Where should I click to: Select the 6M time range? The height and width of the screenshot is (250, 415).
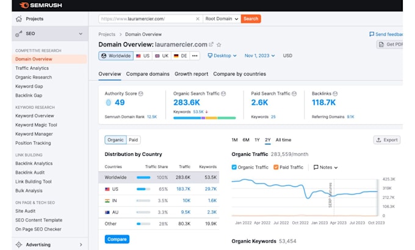tap(246, 140)
